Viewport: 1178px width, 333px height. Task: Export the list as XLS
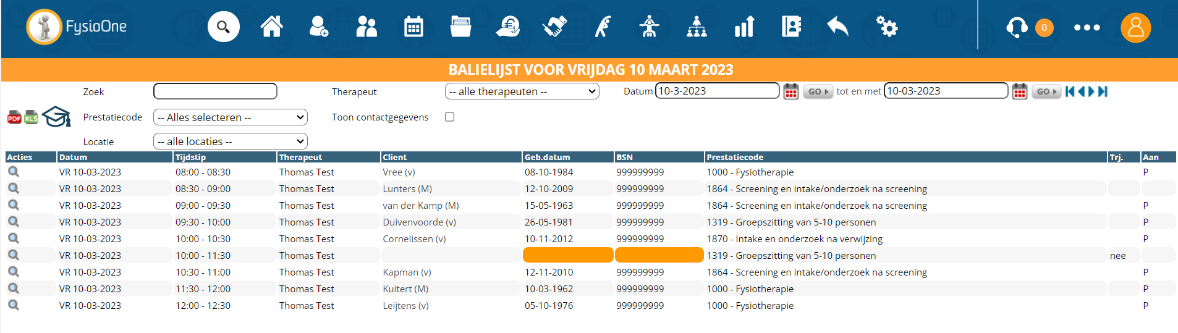click(31, 117)
